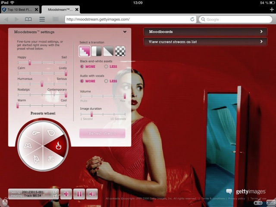Select the gradient fade transition icon
Viewport: 276px width, 207px height.
(x=97, y=51)
